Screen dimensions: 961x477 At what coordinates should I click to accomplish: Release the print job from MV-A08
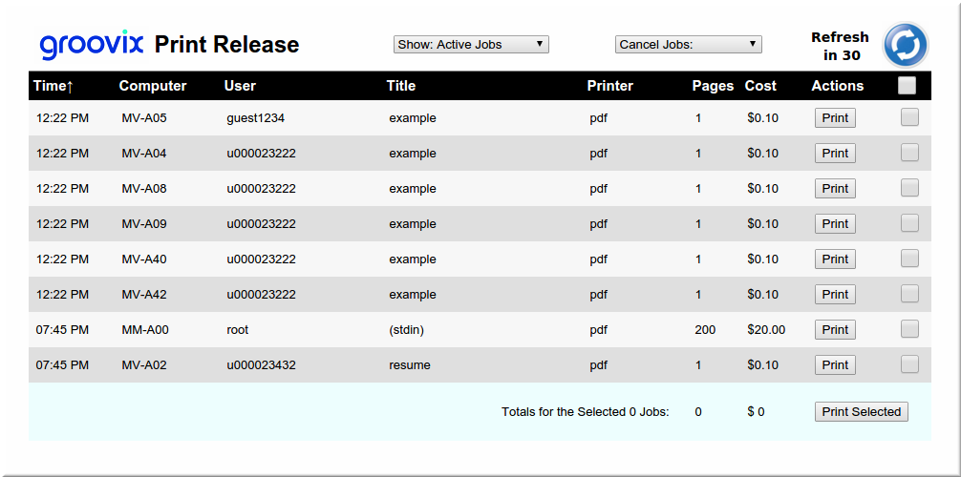point(834,189)
